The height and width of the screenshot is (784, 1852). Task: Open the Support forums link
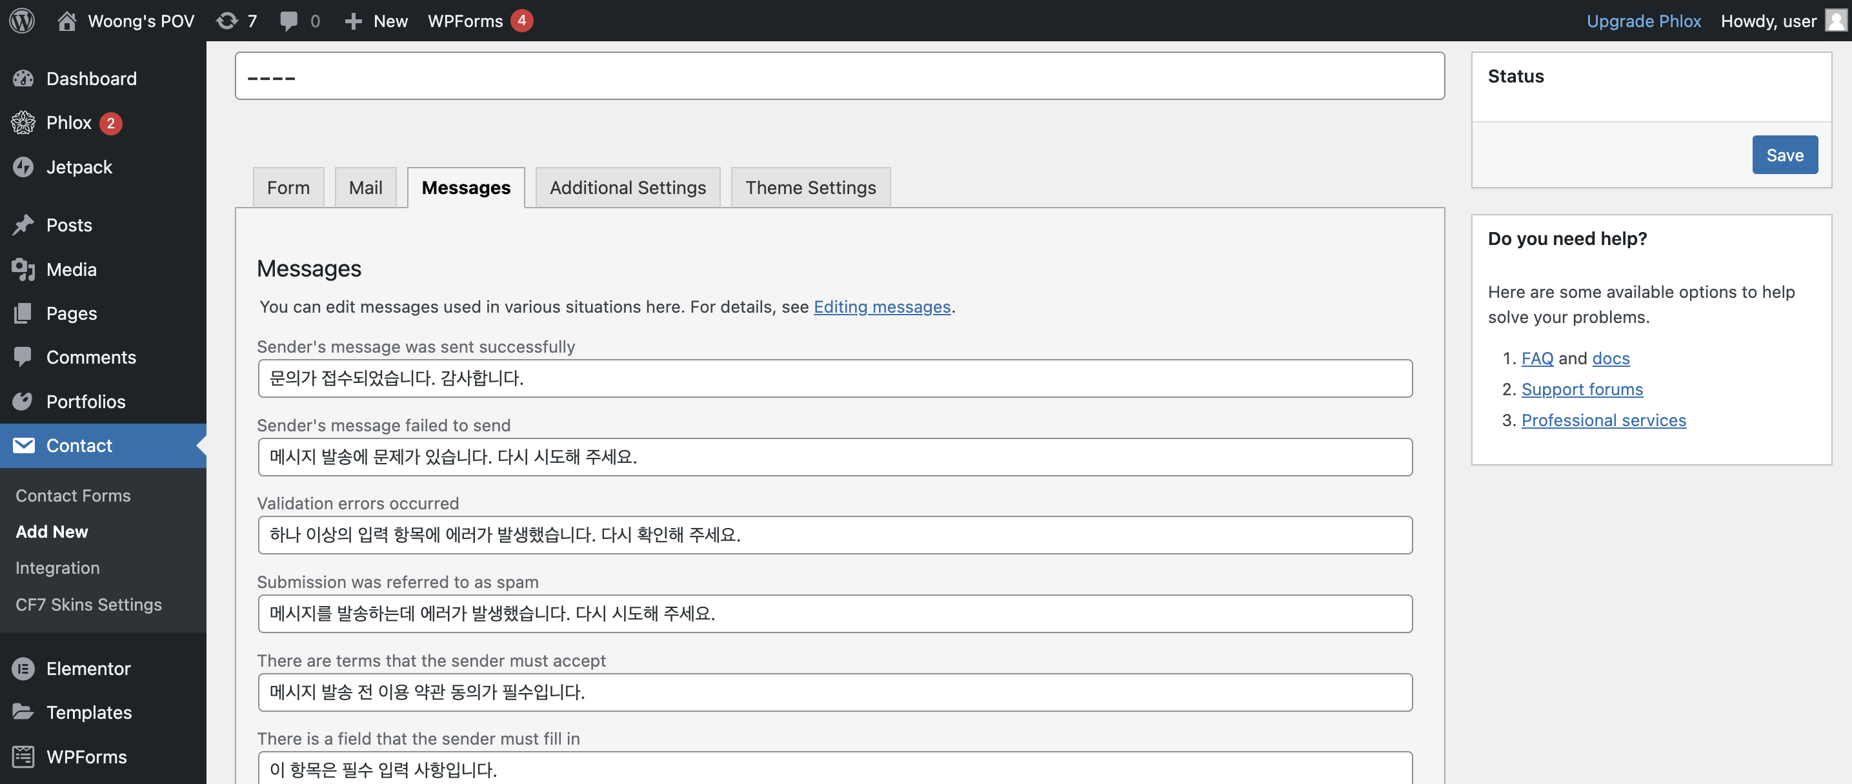tap(1582, 389)
